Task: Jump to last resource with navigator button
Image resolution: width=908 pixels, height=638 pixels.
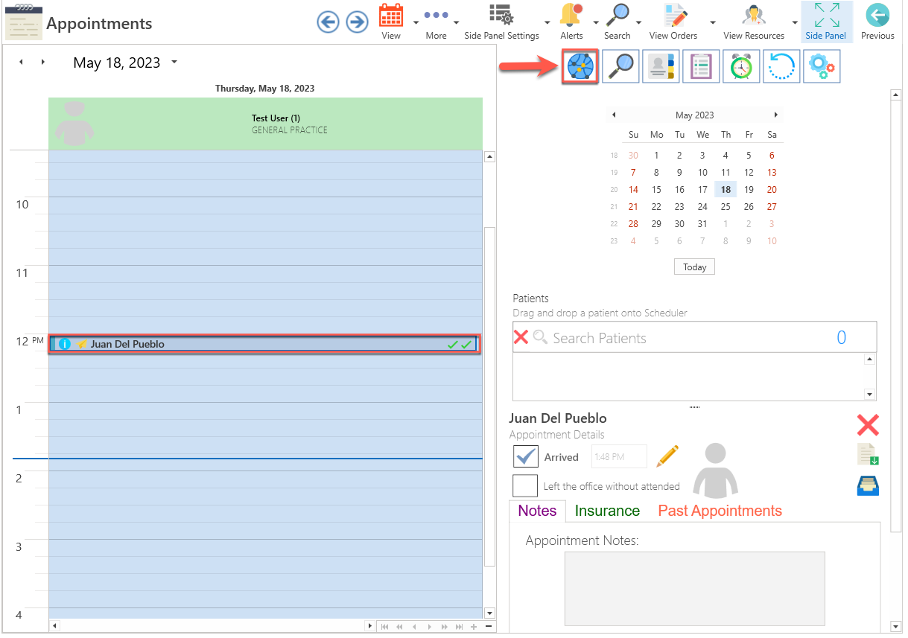Action: [459, 627]
